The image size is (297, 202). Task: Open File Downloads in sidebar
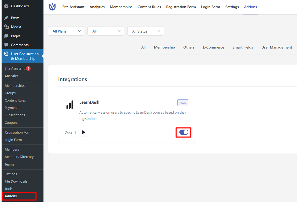coord(16,182)
